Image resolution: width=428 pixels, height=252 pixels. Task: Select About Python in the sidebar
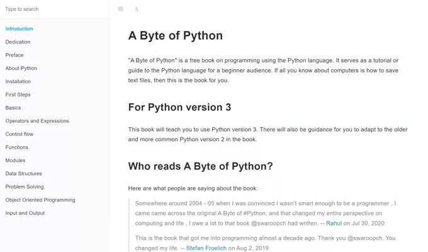coord(21,68)
